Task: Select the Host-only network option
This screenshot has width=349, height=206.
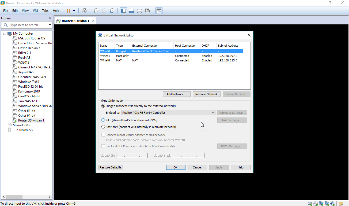Action: (x=103, y=127)
